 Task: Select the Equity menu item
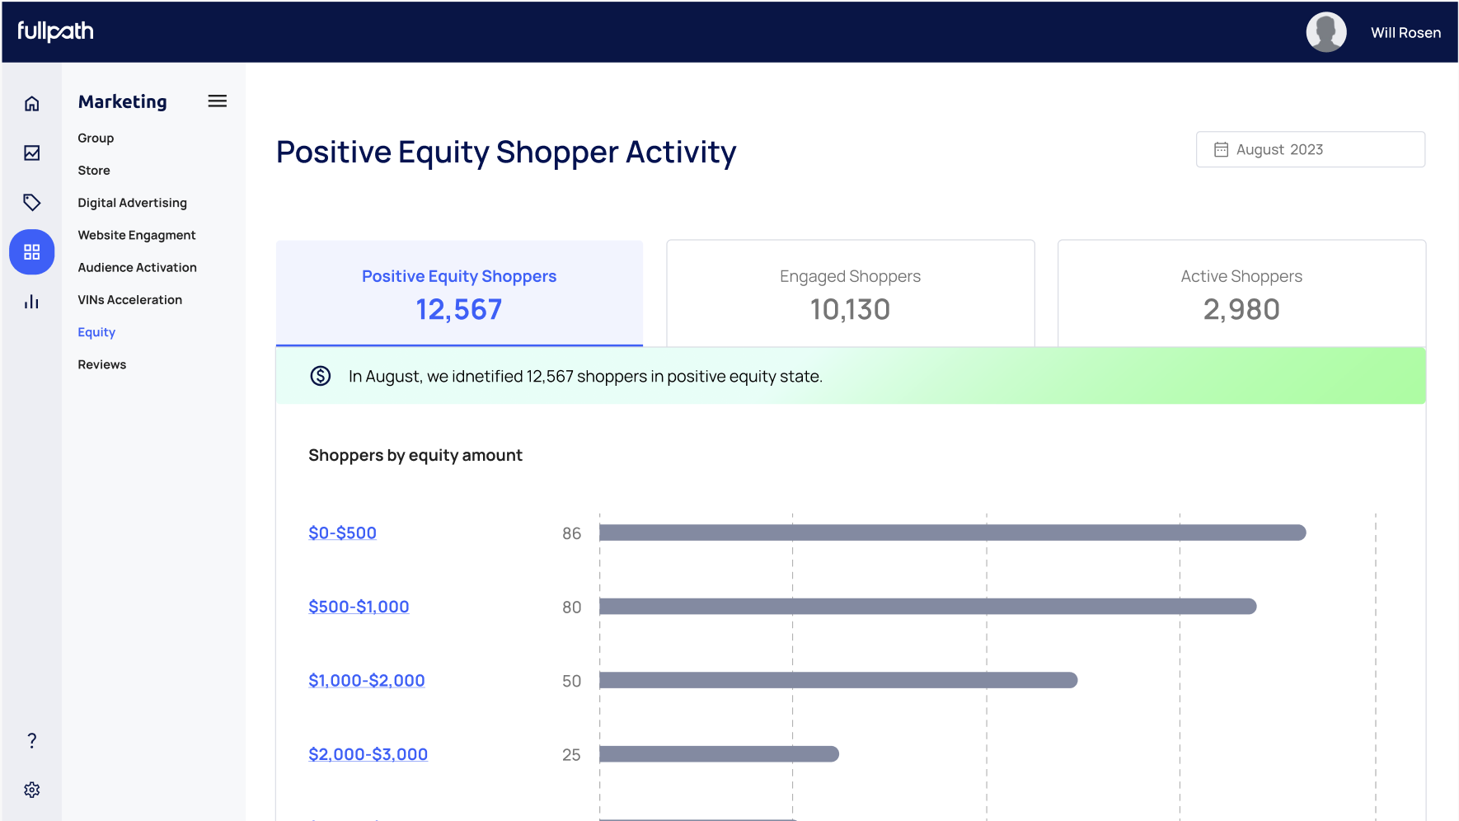pos(96,331)
